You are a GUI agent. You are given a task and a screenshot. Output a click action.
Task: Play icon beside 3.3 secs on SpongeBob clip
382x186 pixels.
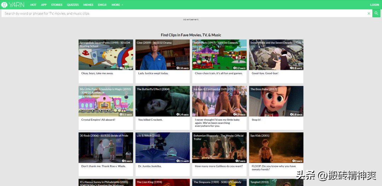pyautogui.click(x=121, y=68)
